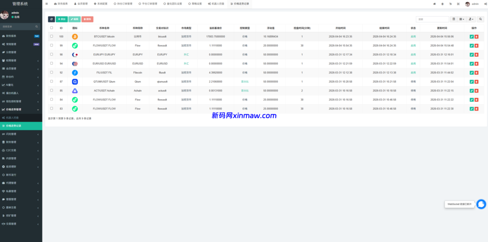488x242 pixels.
Task: Click the sidebar menu search field
Action: 18,27
